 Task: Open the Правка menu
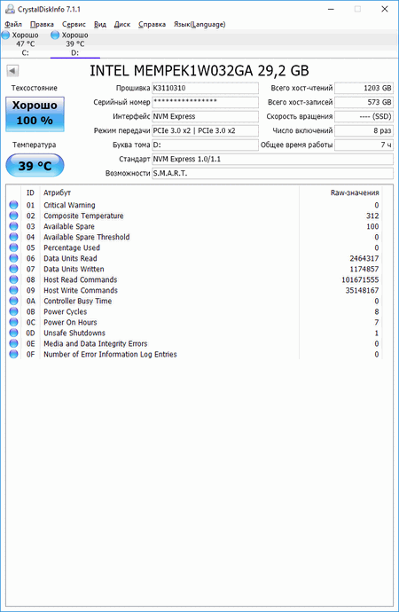tap(42, 24)
